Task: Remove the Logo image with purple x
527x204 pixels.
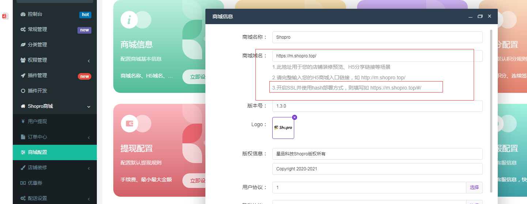Action: coord(295,117)
